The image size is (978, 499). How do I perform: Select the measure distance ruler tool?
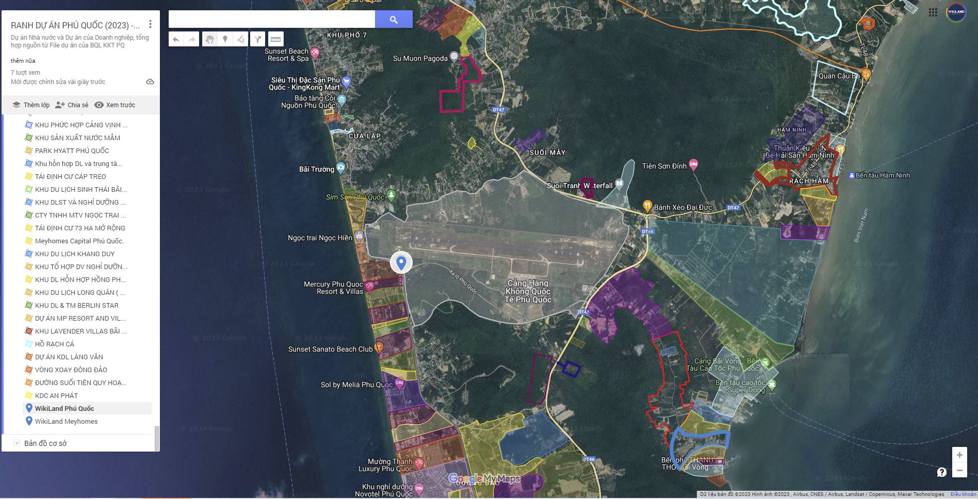pos(276,39)
